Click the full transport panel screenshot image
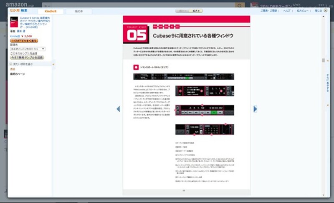The image size is (334, 203). (x=184, y=77)
